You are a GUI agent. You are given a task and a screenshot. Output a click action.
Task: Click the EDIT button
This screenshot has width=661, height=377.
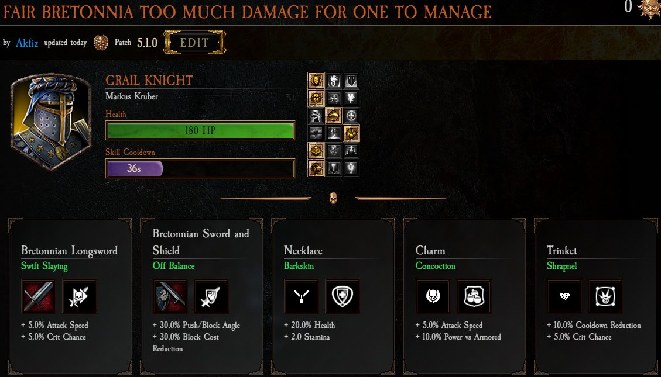pos(194,43)
